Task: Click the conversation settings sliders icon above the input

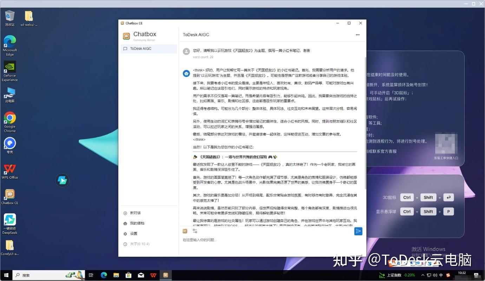Action: (195, 231)
